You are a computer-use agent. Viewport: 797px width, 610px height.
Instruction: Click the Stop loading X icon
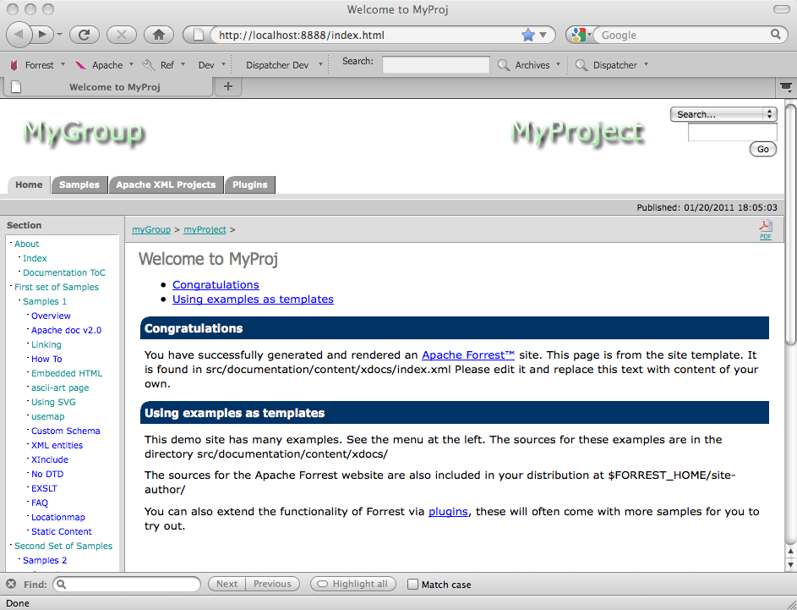tap(121, 35)
